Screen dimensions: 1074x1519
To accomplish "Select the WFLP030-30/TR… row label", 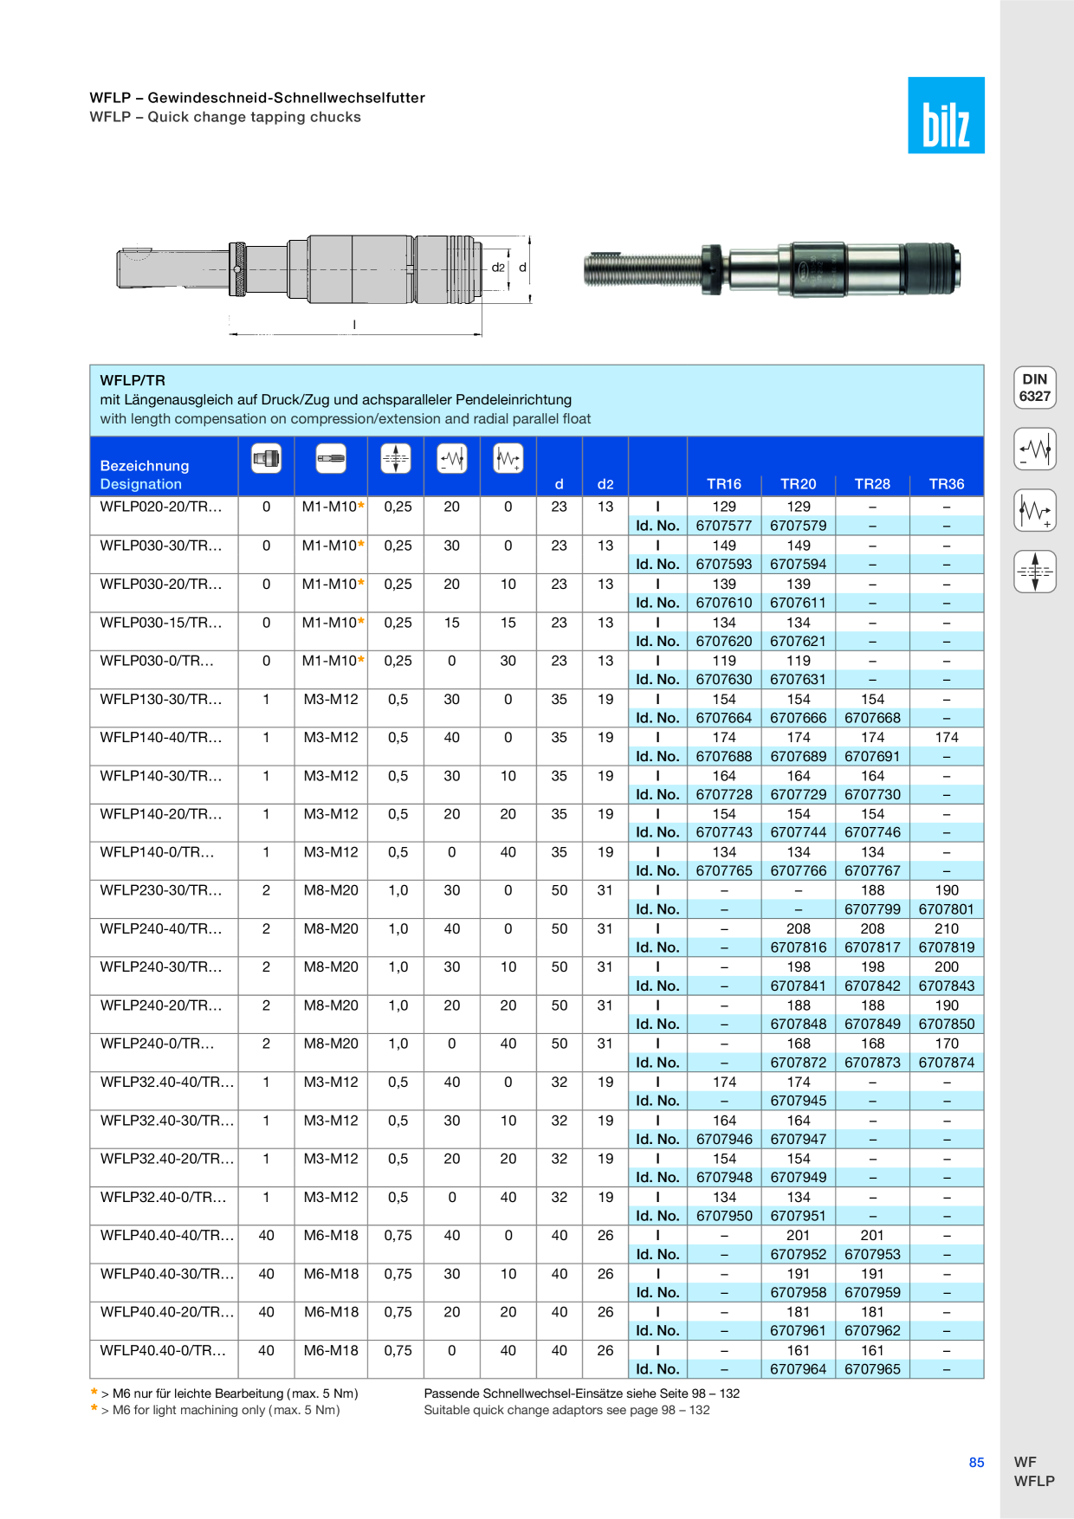I will [x=161, y=546].
